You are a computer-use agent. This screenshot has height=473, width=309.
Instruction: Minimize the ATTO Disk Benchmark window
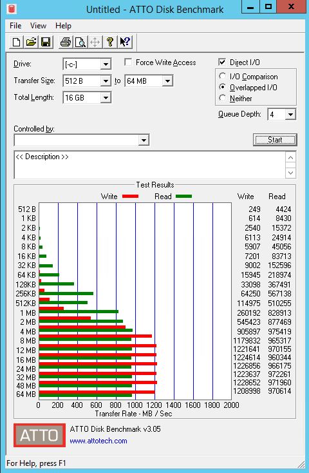click(250, 7)
